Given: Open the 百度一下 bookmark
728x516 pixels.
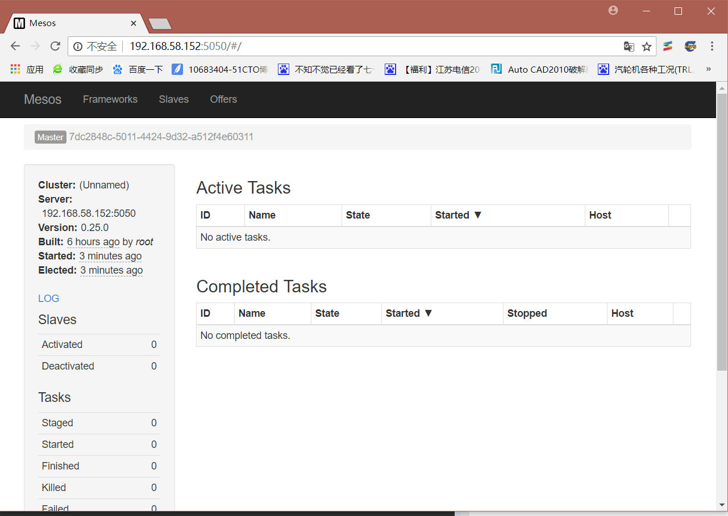Looking at the screenshot, I should [x=138, y=69].
